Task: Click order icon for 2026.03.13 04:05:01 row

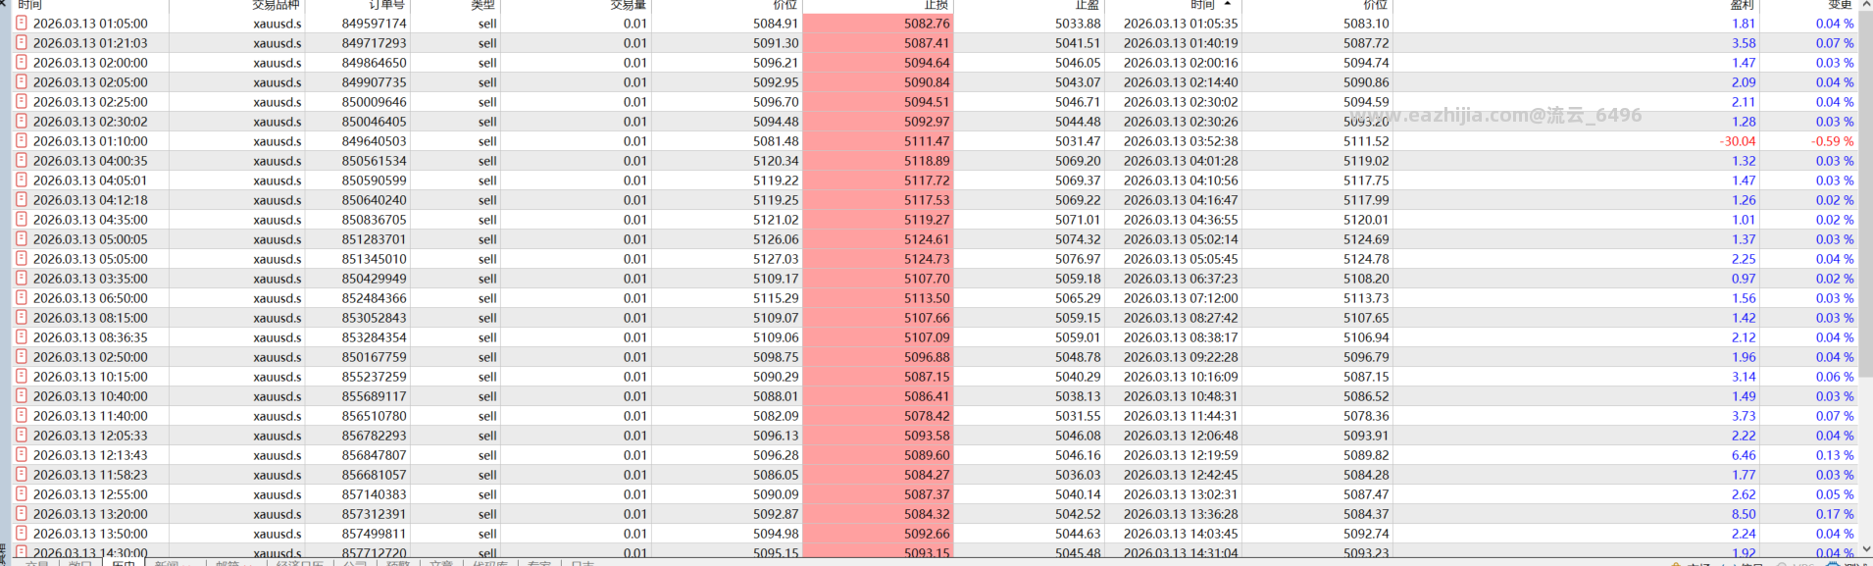Action: click(22, 180)
